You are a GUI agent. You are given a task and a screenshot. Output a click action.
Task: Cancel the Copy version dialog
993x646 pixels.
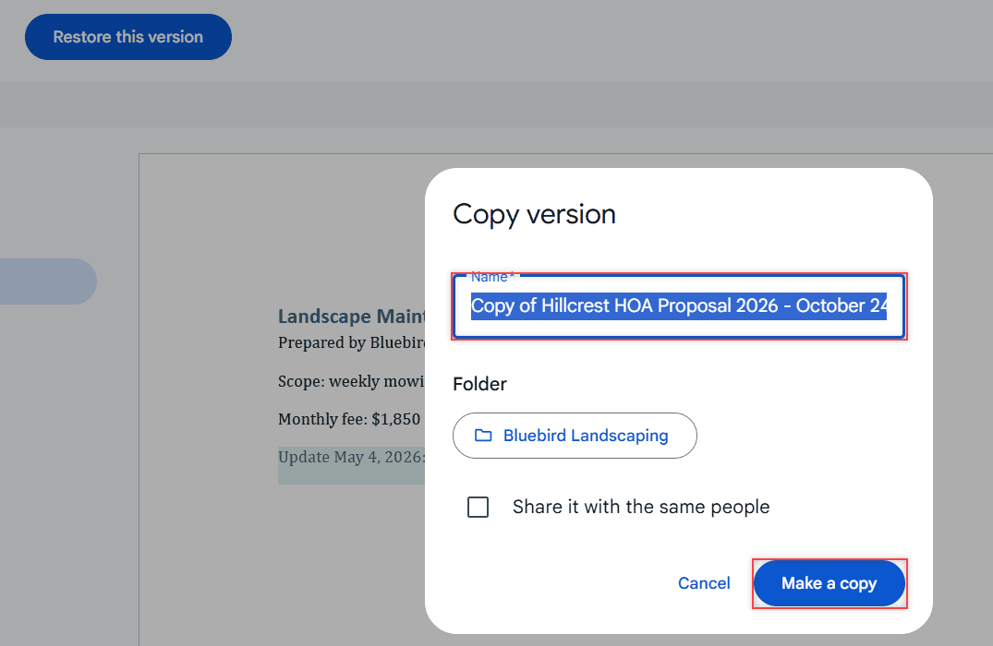pos(704,582)
